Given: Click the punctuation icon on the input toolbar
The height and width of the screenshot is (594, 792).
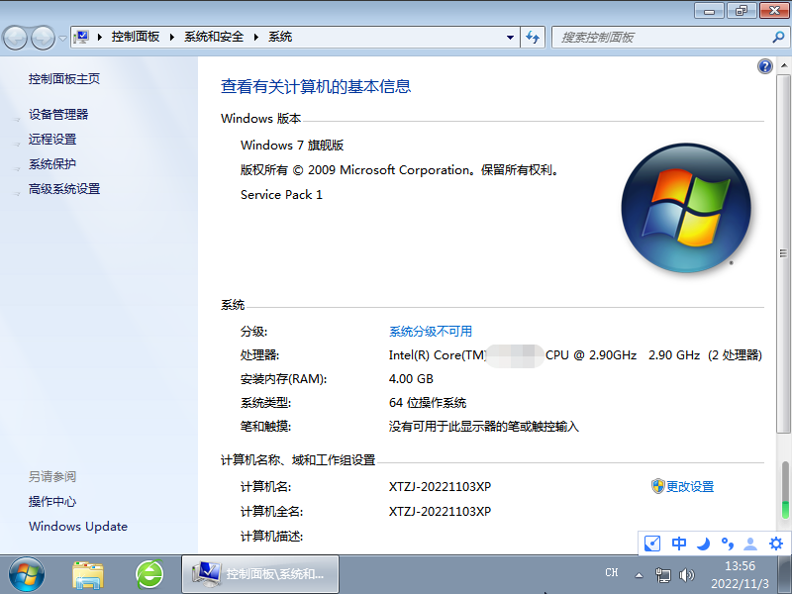Looking at the screenshot, I should point(728,544).
